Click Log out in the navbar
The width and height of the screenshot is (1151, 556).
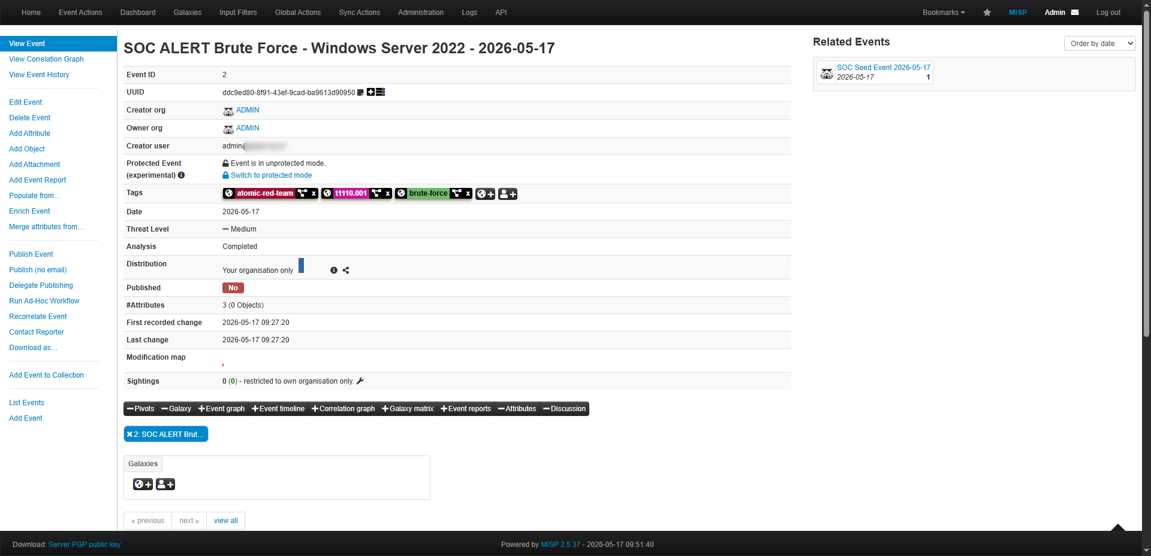pos(1108,13)
